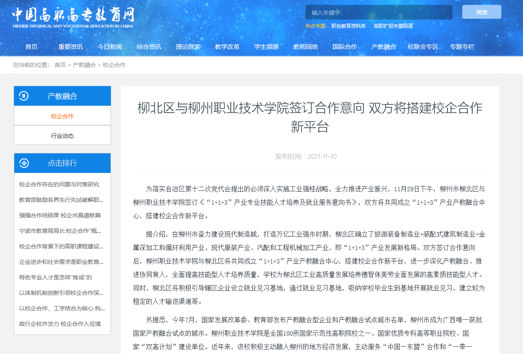Open the 职业教育资料库 hot topic link

click(348, 26)
